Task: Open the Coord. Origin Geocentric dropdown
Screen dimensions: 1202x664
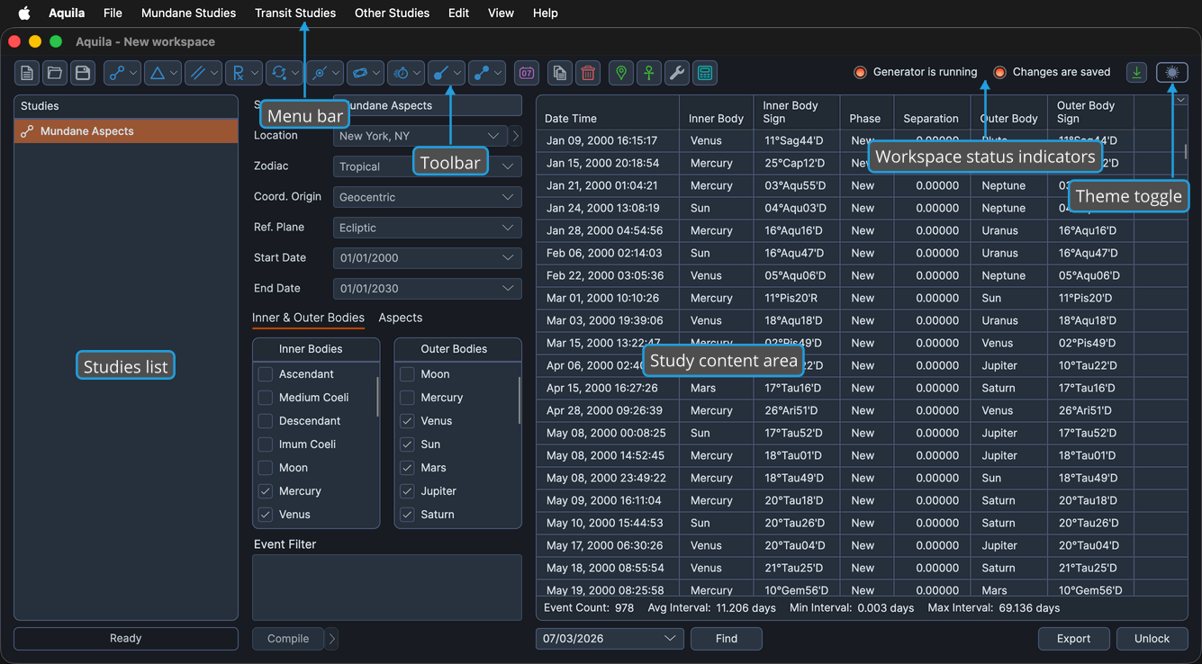Action: [428, 197]
